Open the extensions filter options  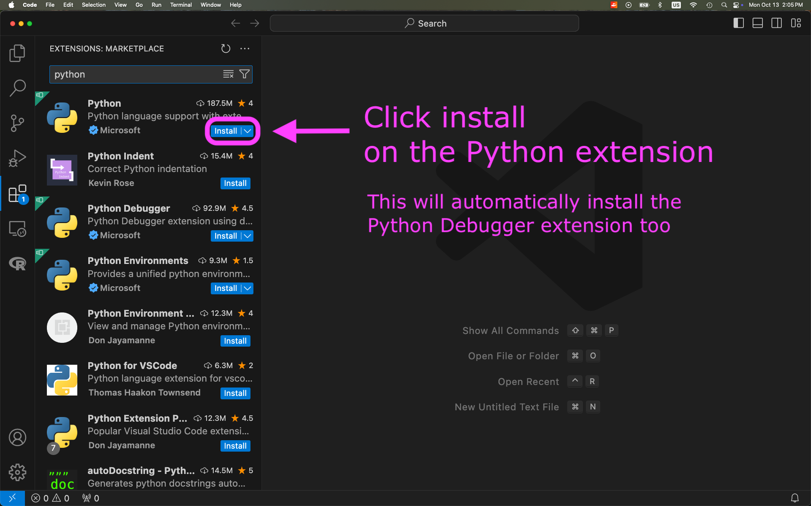point(245,74)
